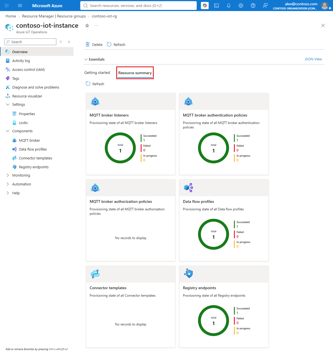Viewport: 333px width, 352px height.
Task: Expand the Help group
Action: click(x=8, y=193)
